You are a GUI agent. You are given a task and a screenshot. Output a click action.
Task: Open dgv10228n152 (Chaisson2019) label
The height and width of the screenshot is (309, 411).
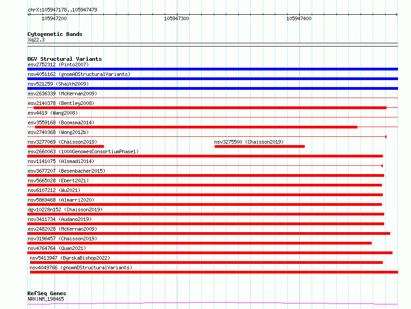click(65, 210)
